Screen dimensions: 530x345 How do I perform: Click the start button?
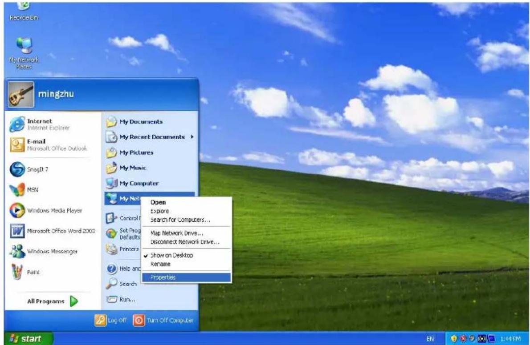[29, 339]
